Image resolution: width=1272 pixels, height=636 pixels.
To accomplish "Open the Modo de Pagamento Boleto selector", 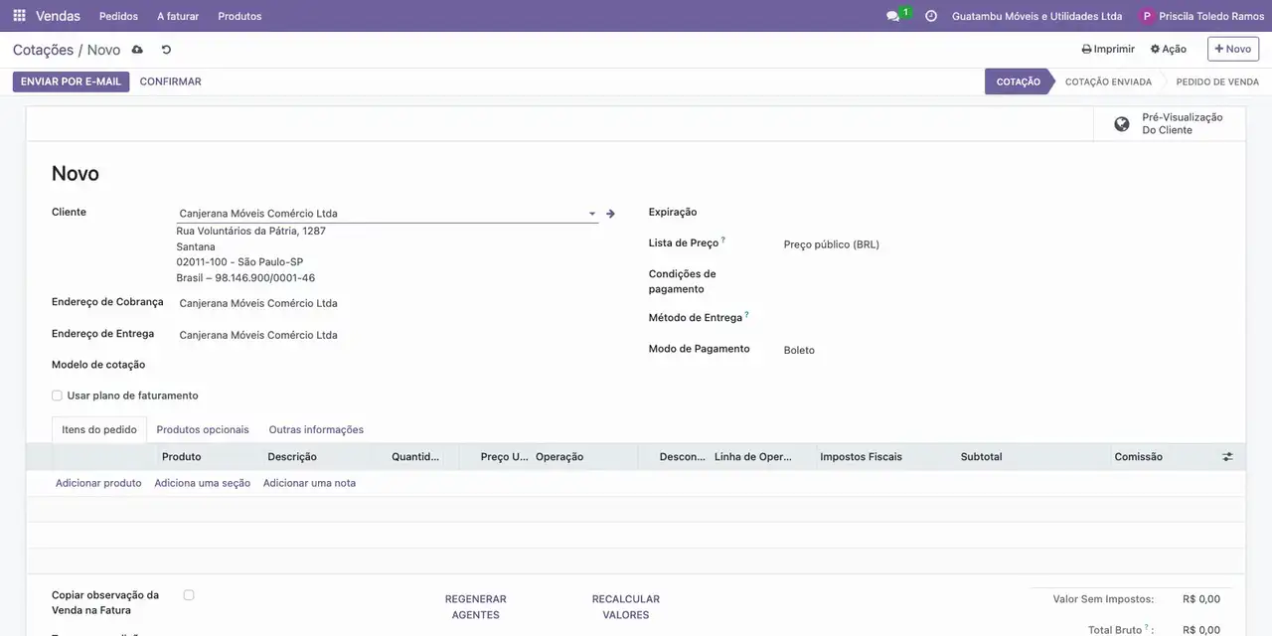I will tap(1003, 350).
